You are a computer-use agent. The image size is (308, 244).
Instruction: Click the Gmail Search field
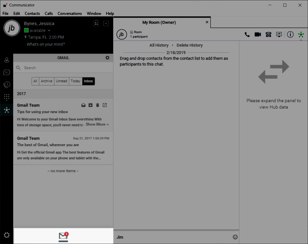click(x=63, y=68)
